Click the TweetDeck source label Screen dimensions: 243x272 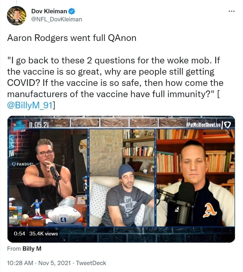point(91,263)
